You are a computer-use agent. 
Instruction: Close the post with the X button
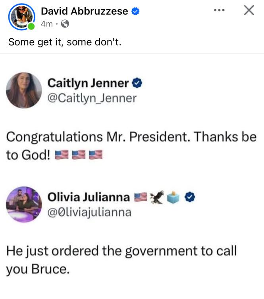[249, 11]
